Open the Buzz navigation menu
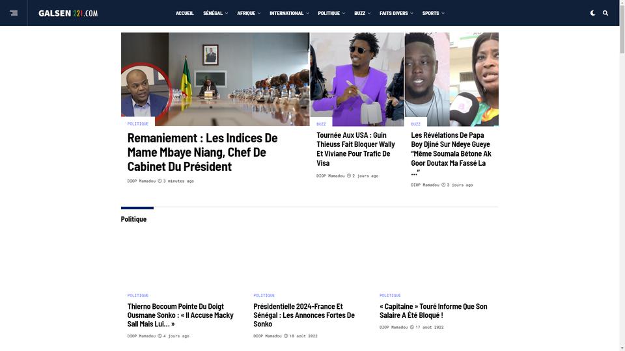The image size is (625, 351). [x=363, y=13]
